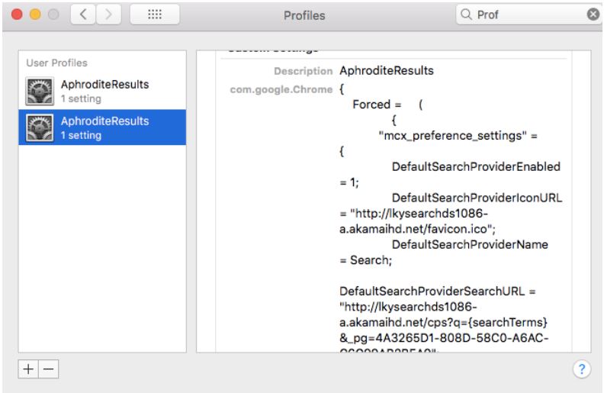Click the gear icon of the unselected profile
Screen dimensions: 604x393
coord(39,91)
